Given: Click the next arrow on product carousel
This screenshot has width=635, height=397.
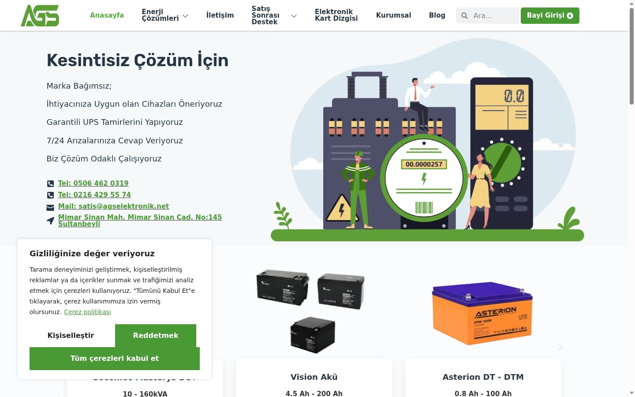Looking at the screenshot, I should (560, 347).
